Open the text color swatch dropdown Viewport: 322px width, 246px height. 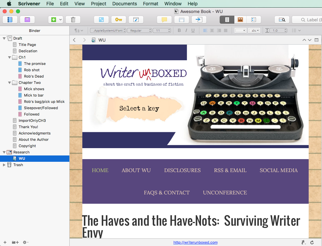[x=240, y=31]
